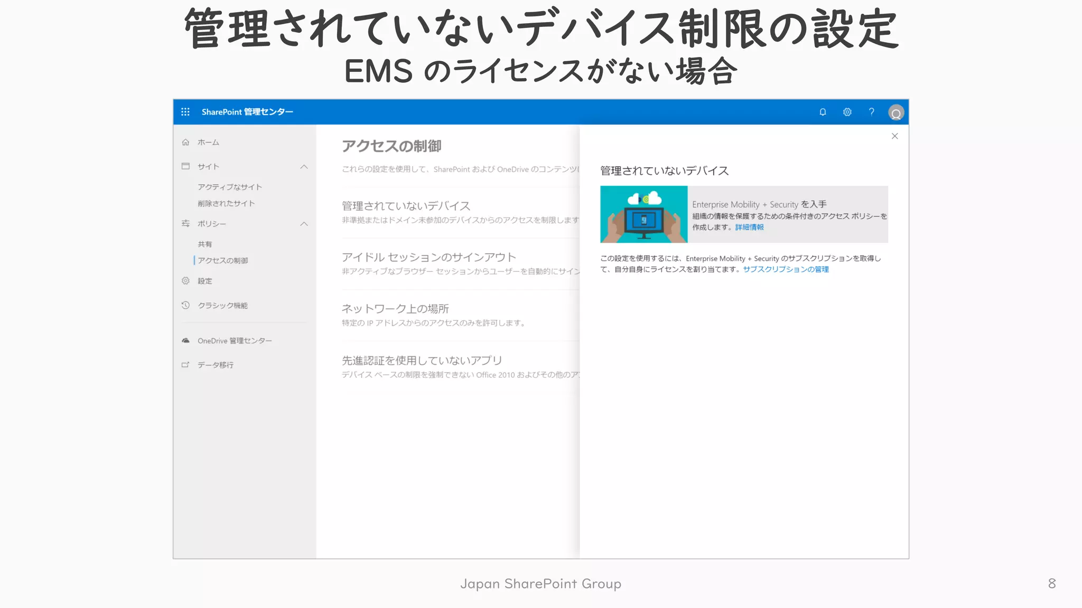
Task: Click the policy sliders icon beside ポリシー
Action: coord(185,224)
